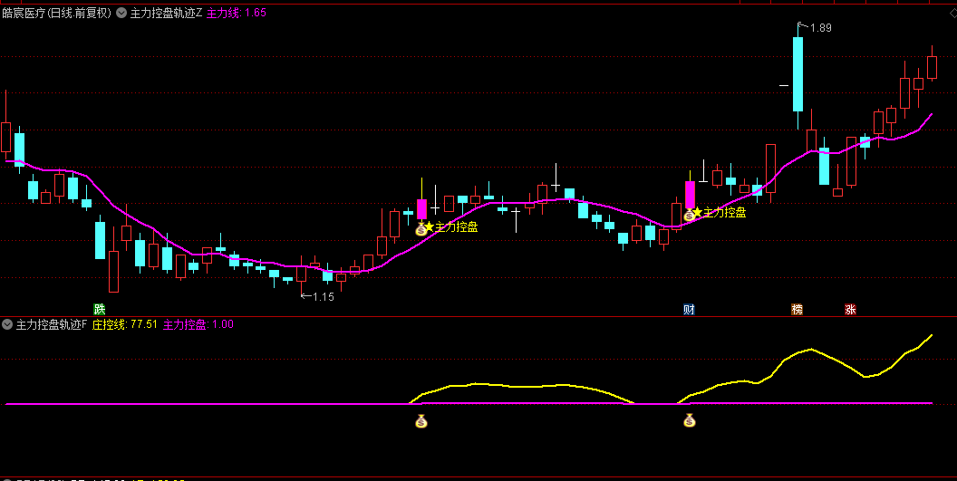
Task: Click the 主力控盘: 1.00 value
Action: [198, 324]
